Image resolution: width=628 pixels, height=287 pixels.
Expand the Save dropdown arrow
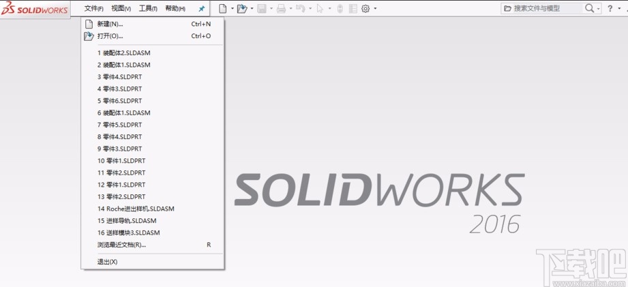[x=271, y=8]
